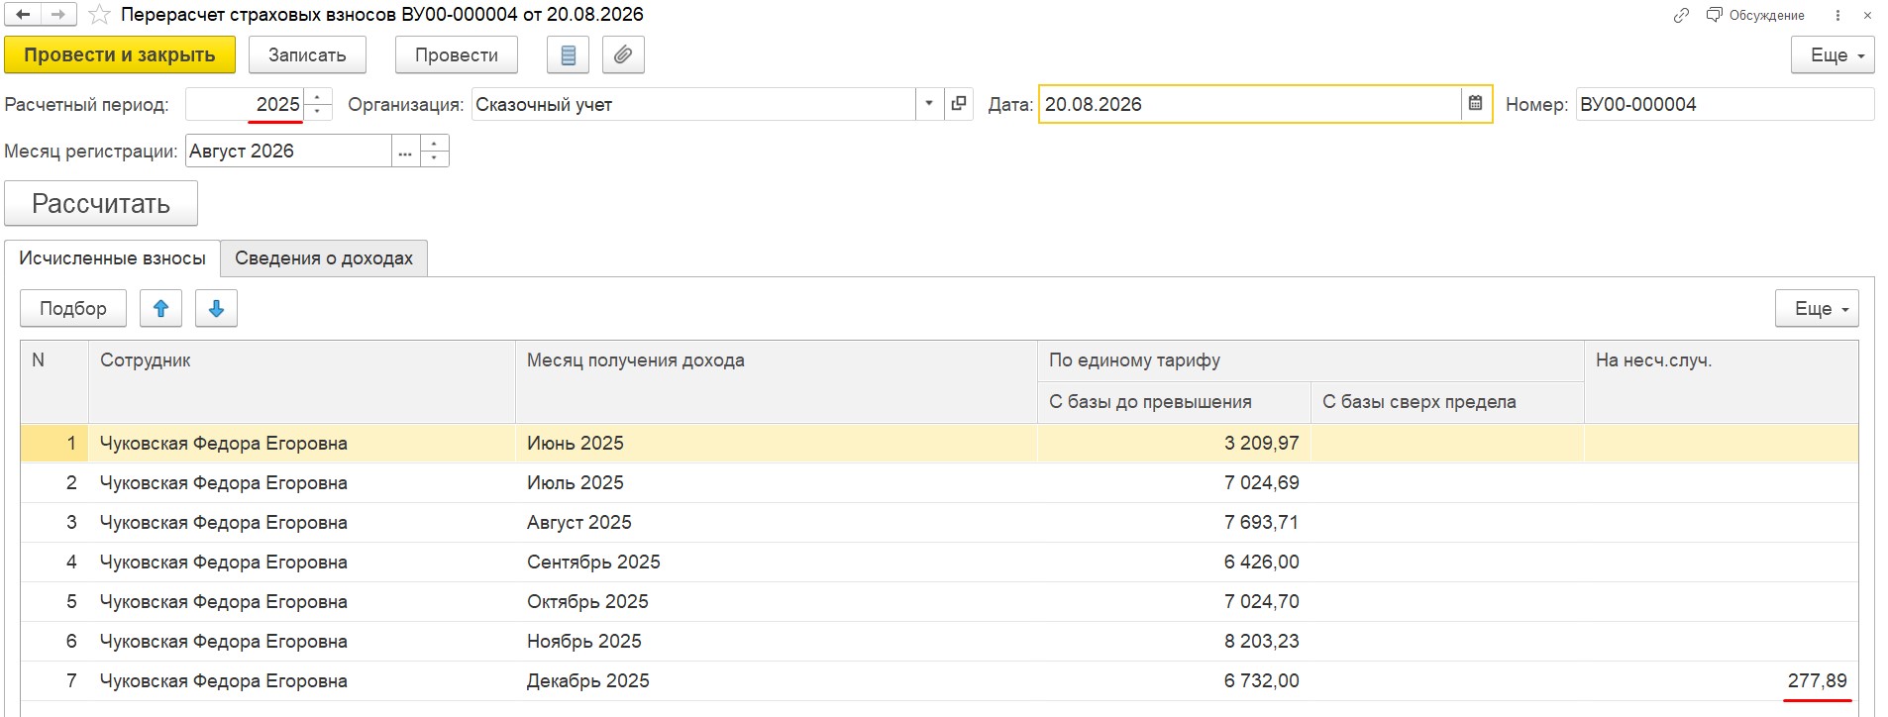Select the Октябрь 2025 month cell
The height and width of the screenshot is (717, 1888).
pyautogui.click(x=777, y=602)
